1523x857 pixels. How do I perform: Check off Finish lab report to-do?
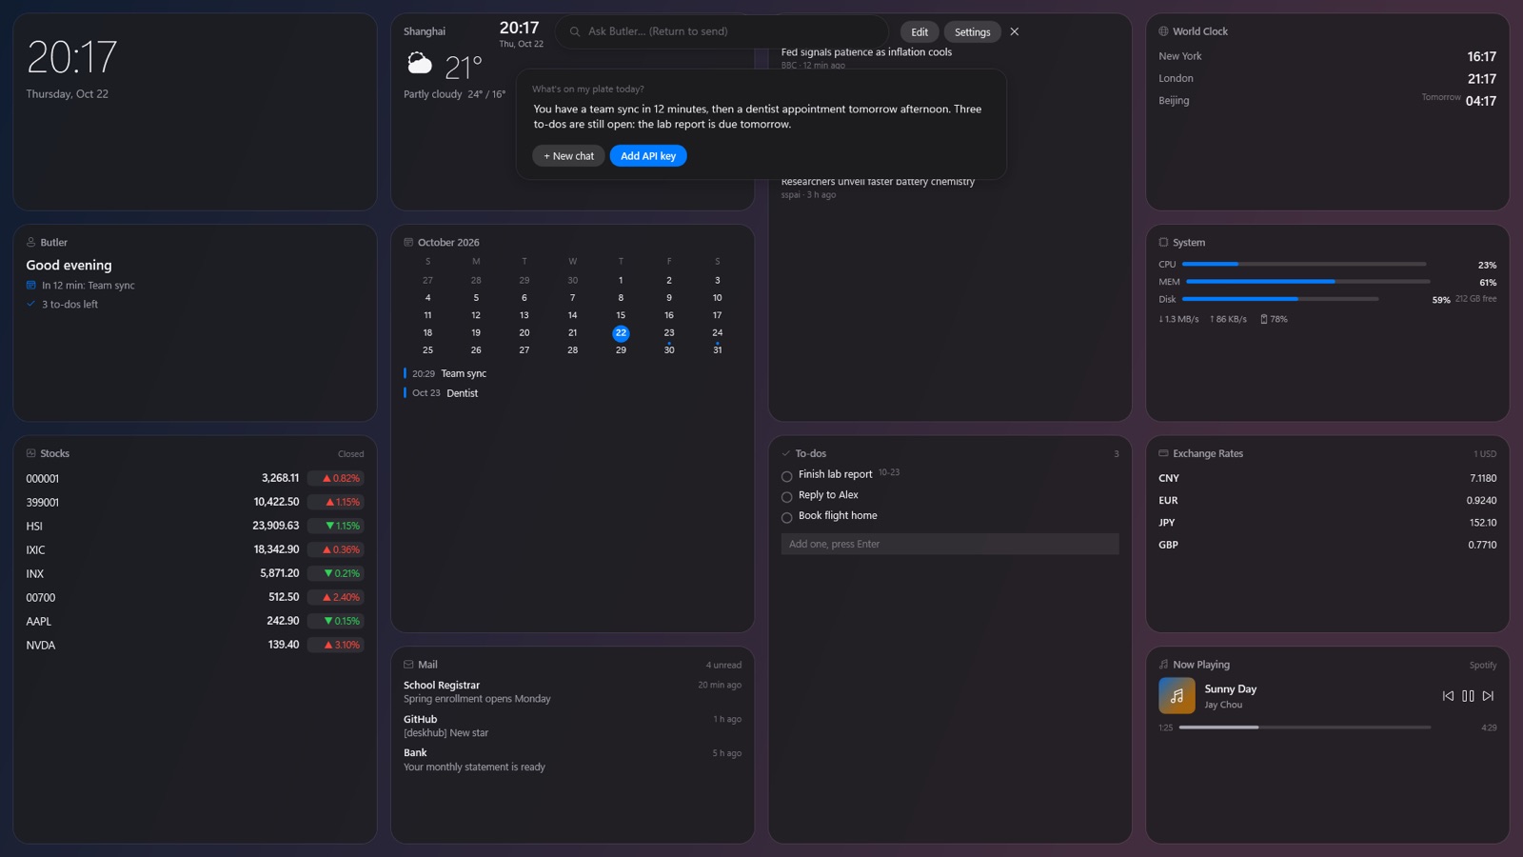786,476
